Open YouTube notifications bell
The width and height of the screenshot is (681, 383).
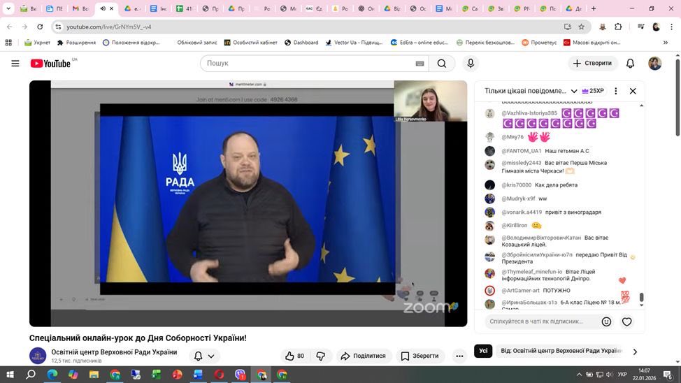[x=630, y=64]
